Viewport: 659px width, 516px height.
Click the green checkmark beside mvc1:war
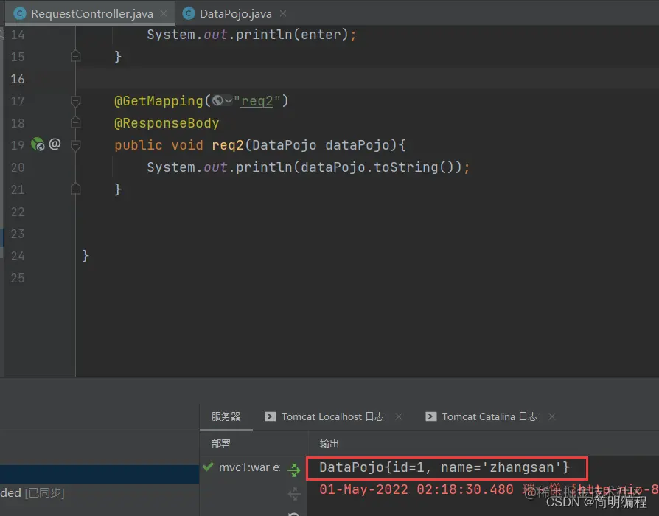pos(208,467)
